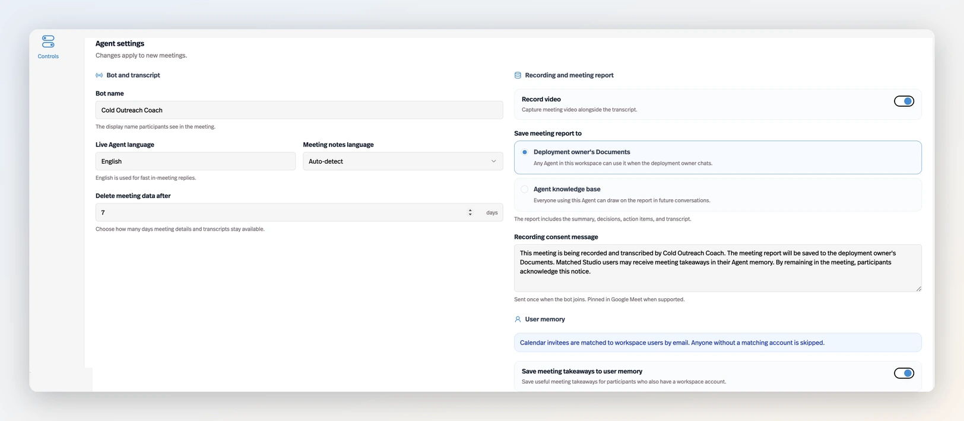Click 'Save useful meeting takeaways for participants' description
Image resolution: width=964 pixels, height=421 pixels.
[x=624, y=382]
